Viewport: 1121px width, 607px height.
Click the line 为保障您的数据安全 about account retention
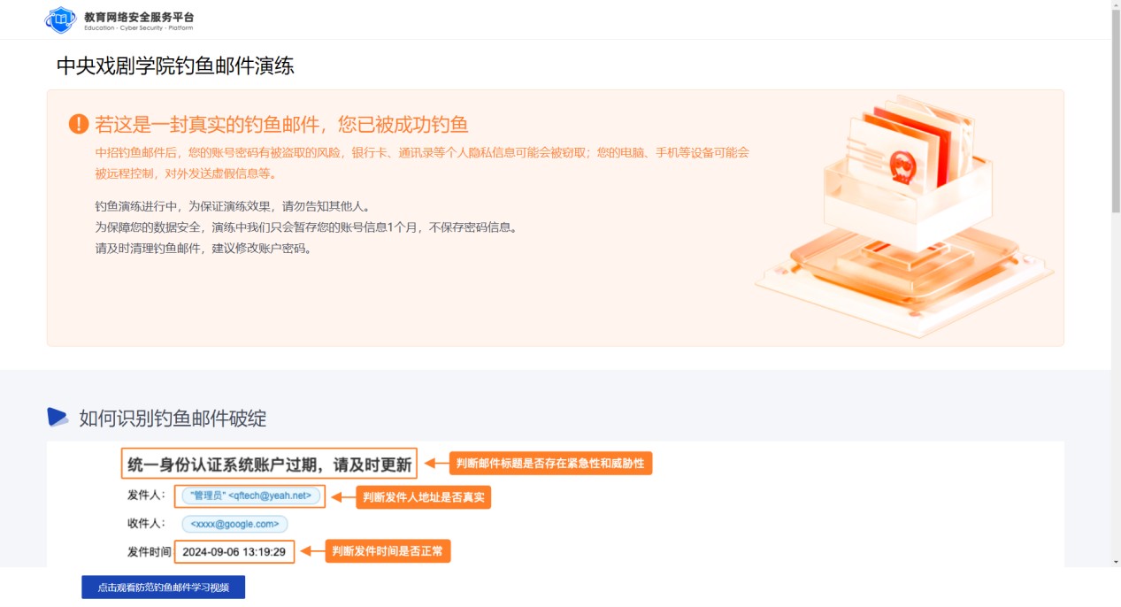tap(306, 227)
